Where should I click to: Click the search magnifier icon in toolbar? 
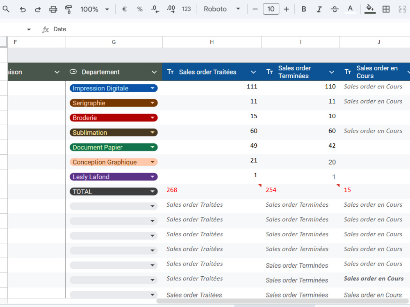6,9
